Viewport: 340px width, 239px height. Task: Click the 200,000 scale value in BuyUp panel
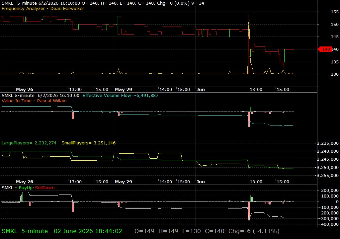(330, 191)
